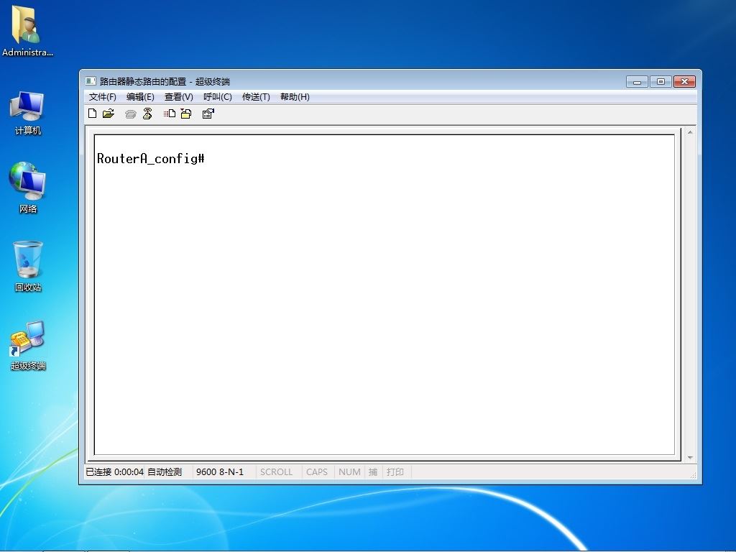Click inside the RouterA_config# terminal area
Image resolution: width=736 pixels, height=552 pixels.
coord(384,294)
